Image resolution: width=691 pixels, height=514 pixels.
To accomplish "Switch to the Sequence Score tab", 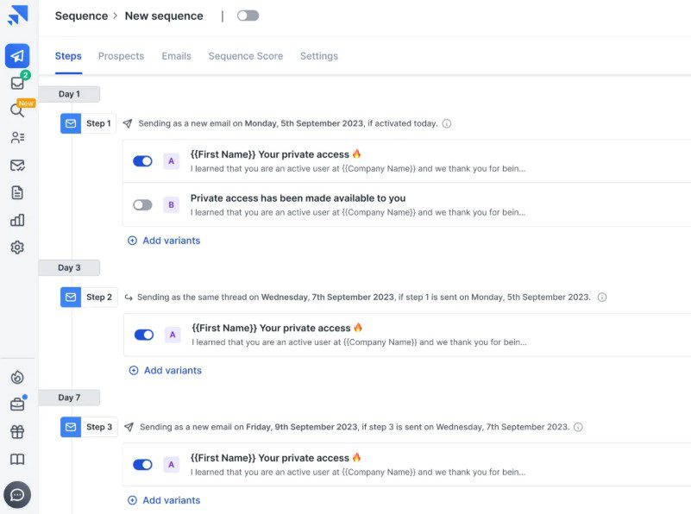I will point(246,56).
